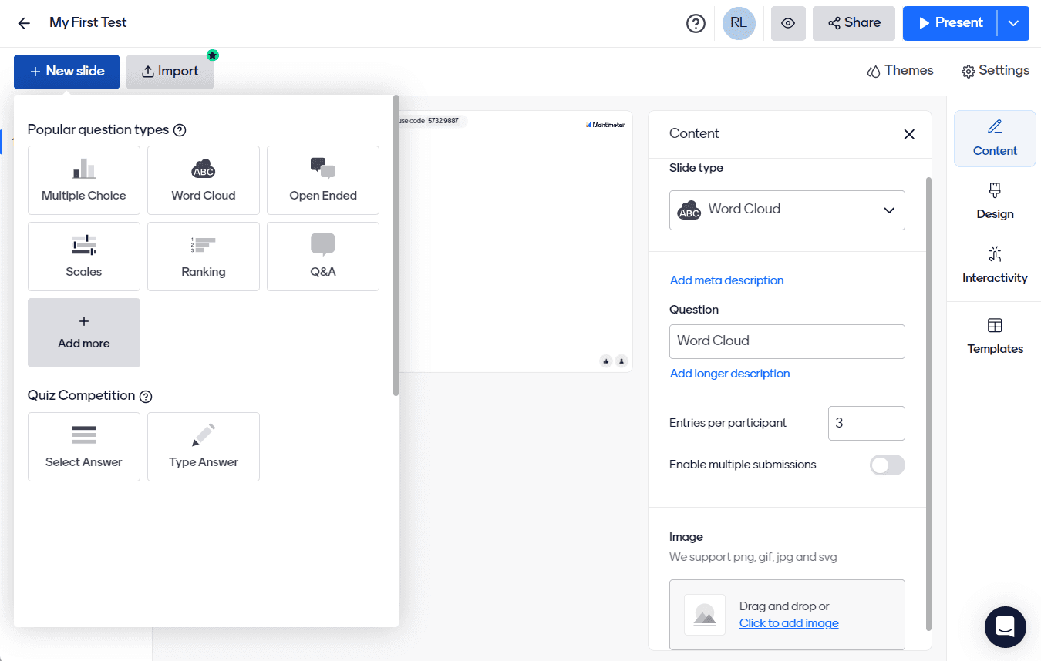
Task: Click help icon beside Quiz Competition
Action: pos(146,397)
